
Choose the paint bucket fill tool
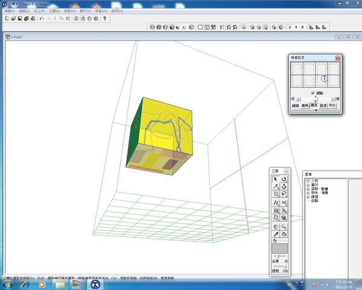(x=284, y=234)
